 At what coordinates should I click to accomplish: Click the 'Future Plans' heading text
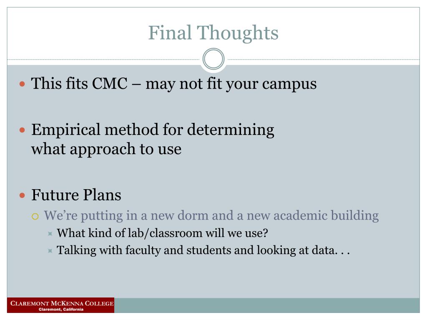76,195
